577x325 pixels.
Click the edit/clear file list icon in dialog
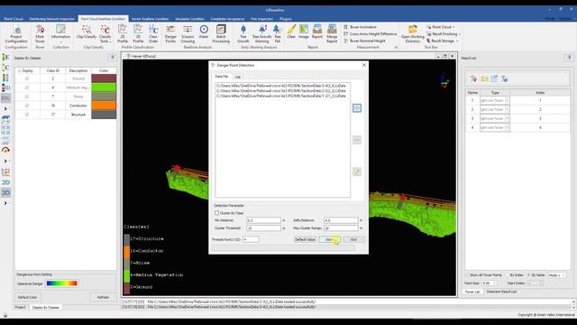click(357, 172)
